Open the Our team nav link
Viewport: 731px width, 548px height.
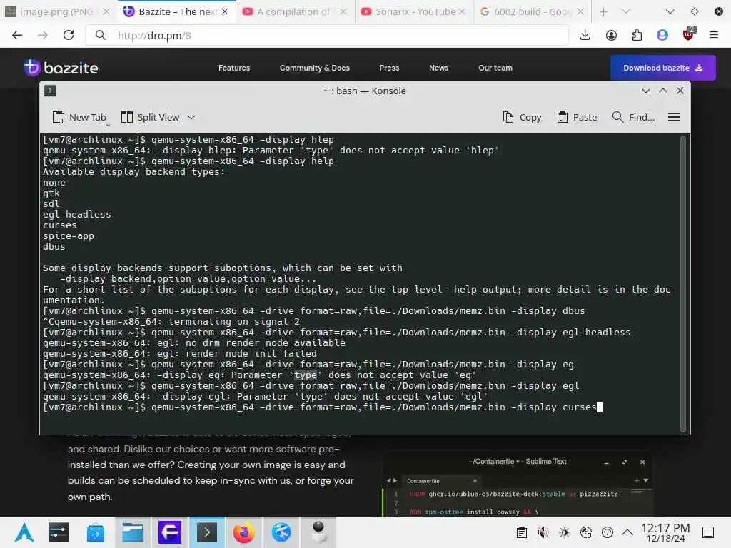tap(495, 68)
